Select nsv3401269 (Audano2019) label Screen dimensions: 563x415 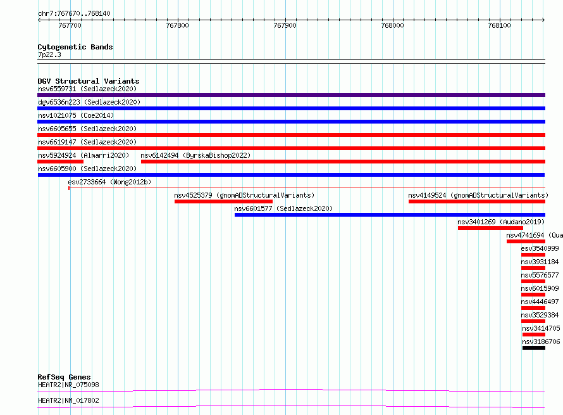501,222
